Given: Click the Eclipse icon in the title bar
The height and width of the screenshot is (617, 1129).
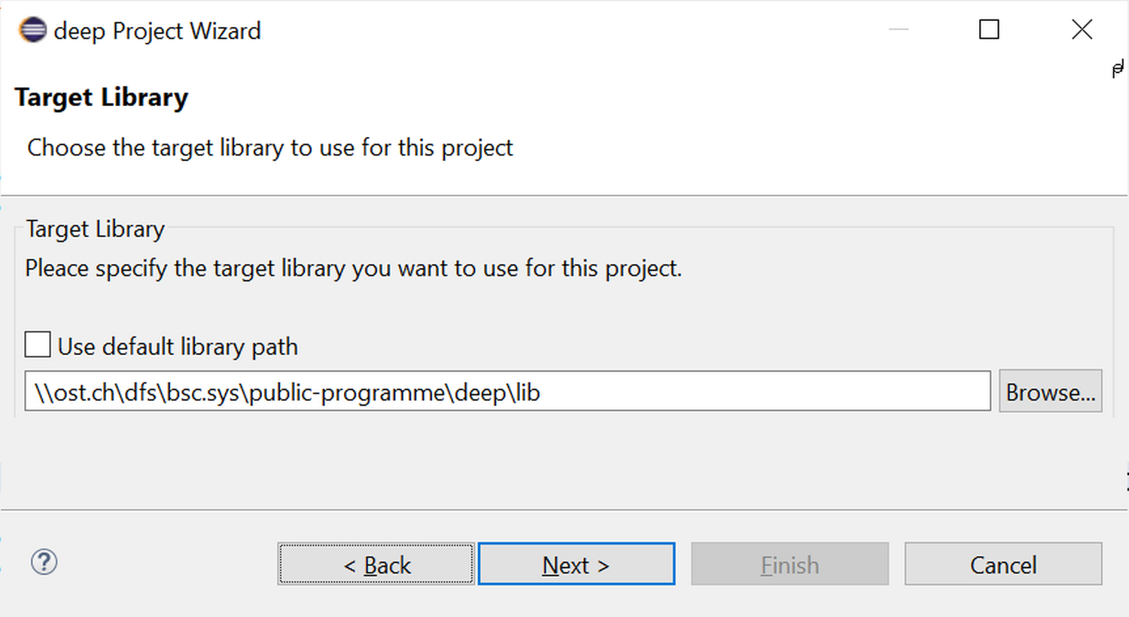Looking at the screenshot, I should point(32,30).
